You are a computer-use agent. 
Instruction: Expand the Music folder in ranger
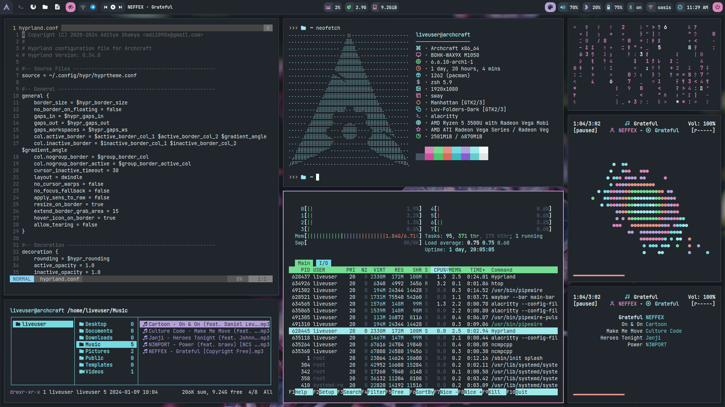tap(93, 344)
